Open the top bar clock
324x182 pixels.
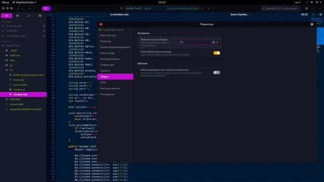pyautogui.click(x=162, y=2)
